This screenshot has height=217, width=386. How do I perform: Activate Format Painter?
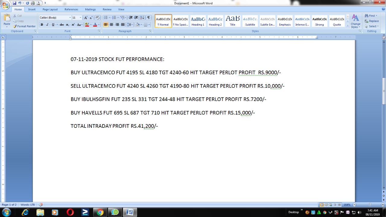24,26
